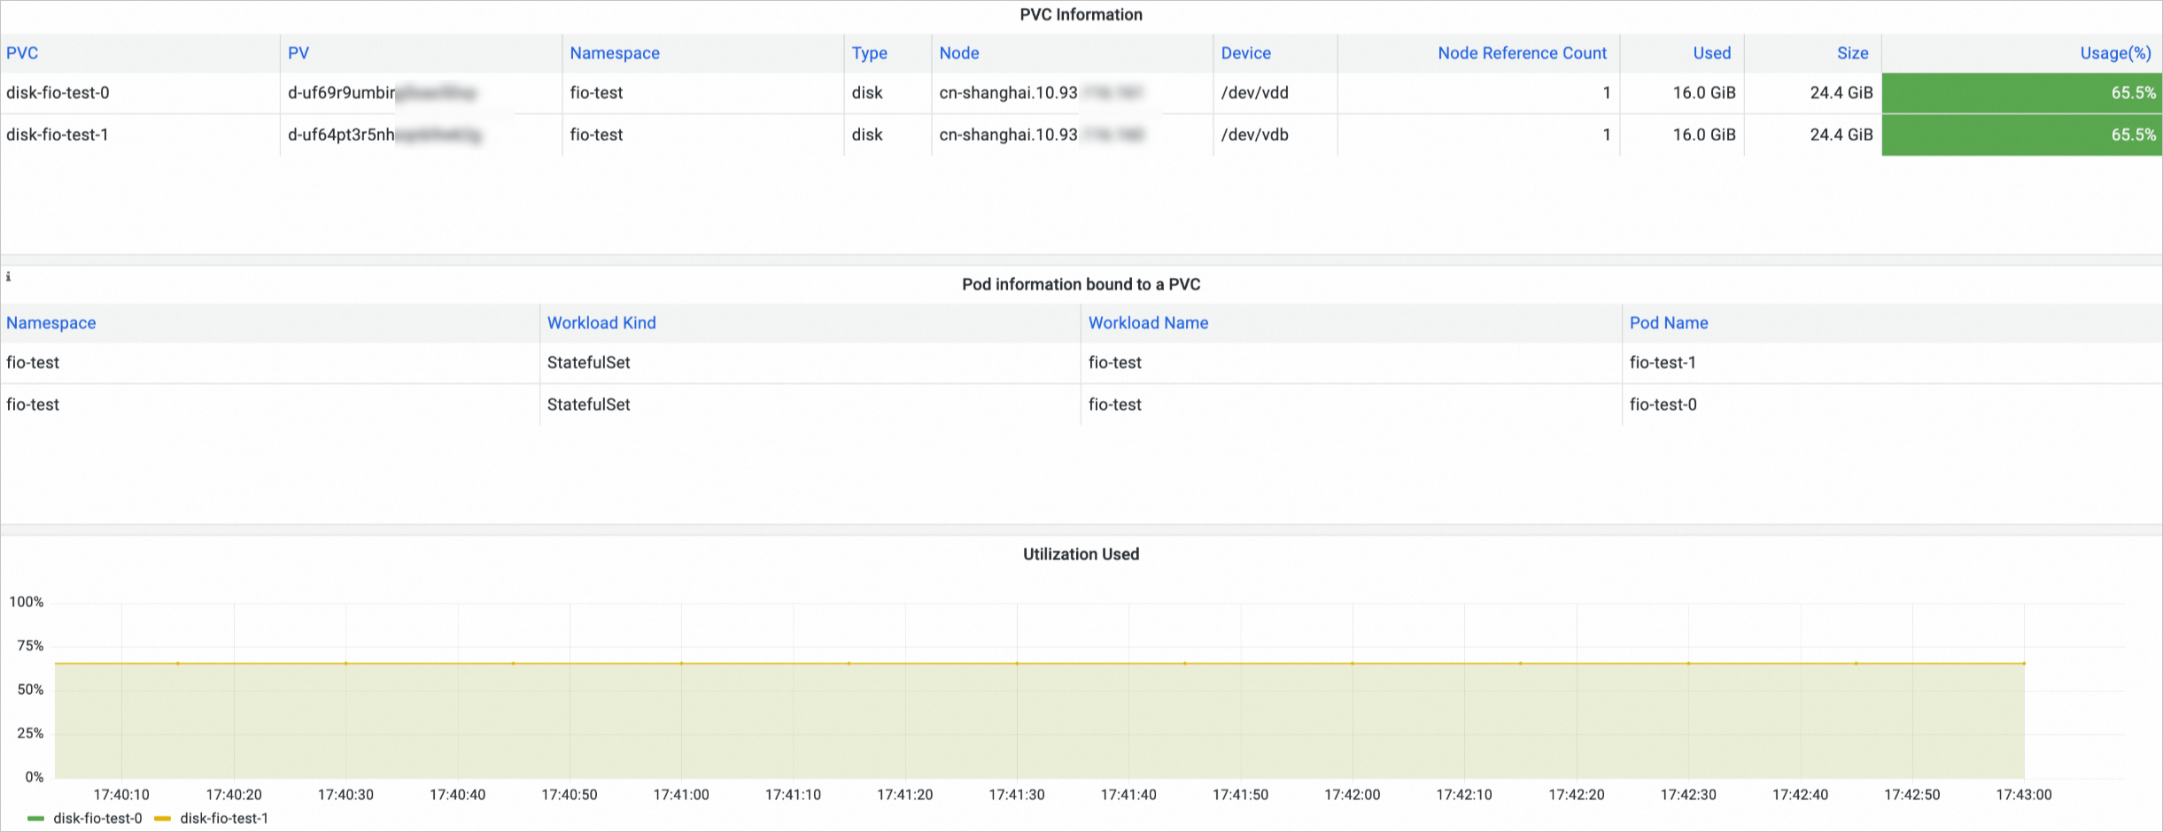
Task: Click the yellow disk-fio-test-1 legend color marker
Action: [x=162, y=819]
